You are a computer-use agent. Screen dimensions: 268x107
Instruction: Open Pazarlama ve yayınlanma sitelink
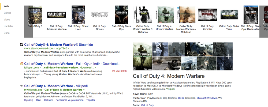point(69,100)
